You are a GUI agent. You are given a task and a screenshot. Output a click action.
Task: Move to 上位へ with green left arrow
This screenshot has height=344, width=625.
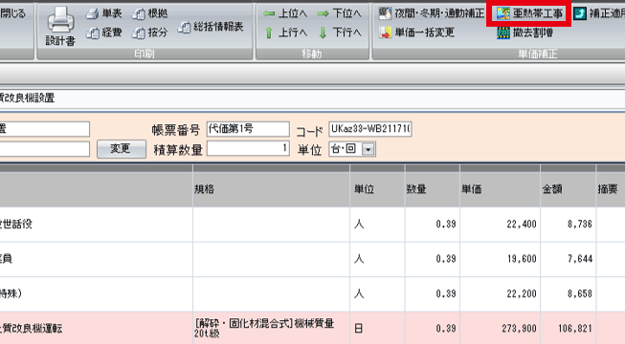285,13
